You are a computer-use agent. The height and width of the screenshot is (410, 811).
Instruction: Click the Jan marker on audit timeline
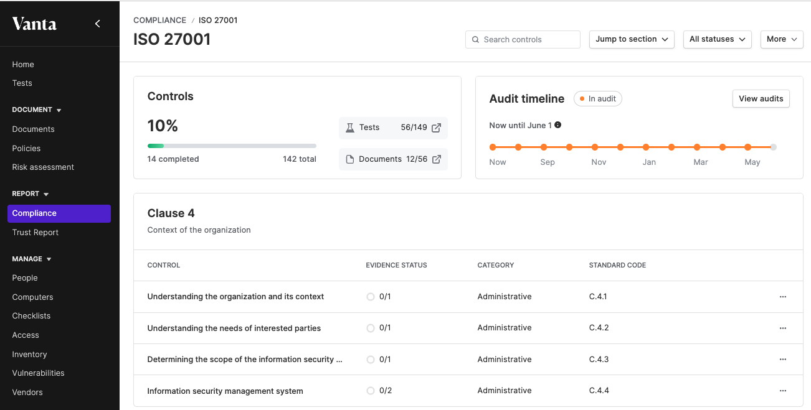tap(646, 147)
